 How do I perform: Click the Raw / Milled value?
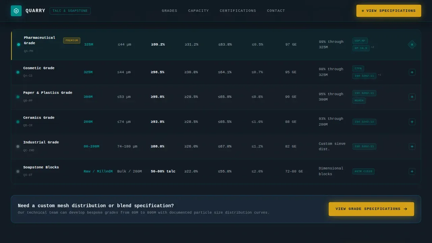coord(98,171)
